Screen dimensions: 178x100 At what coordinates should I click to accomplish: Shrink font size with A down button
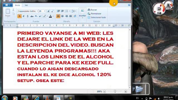click(x=52, y=11)
